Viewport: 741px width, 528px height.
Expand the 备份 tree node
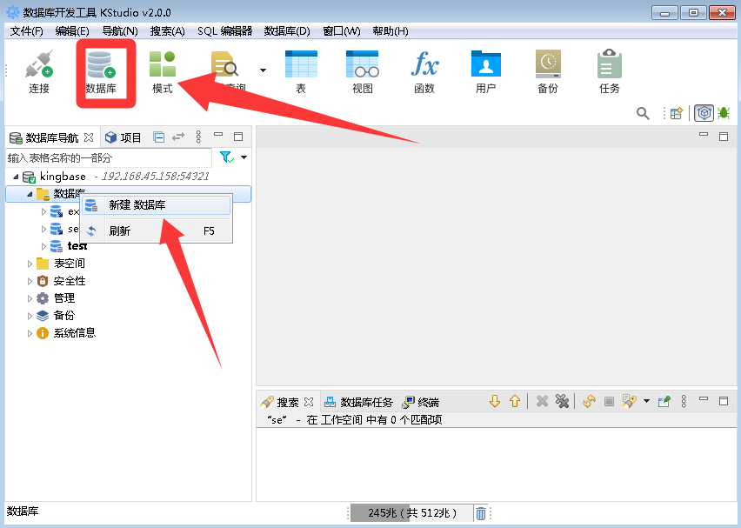pos(30,316)
